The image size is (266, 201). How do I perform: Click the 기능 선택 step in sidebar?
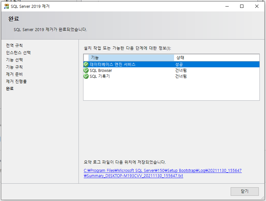[x=14, y=60]
